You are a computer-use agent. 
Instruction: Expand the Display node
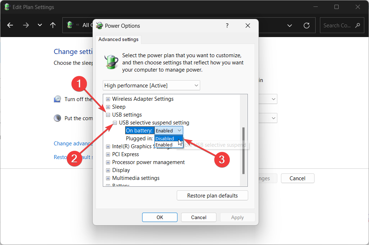click(108, 171)
